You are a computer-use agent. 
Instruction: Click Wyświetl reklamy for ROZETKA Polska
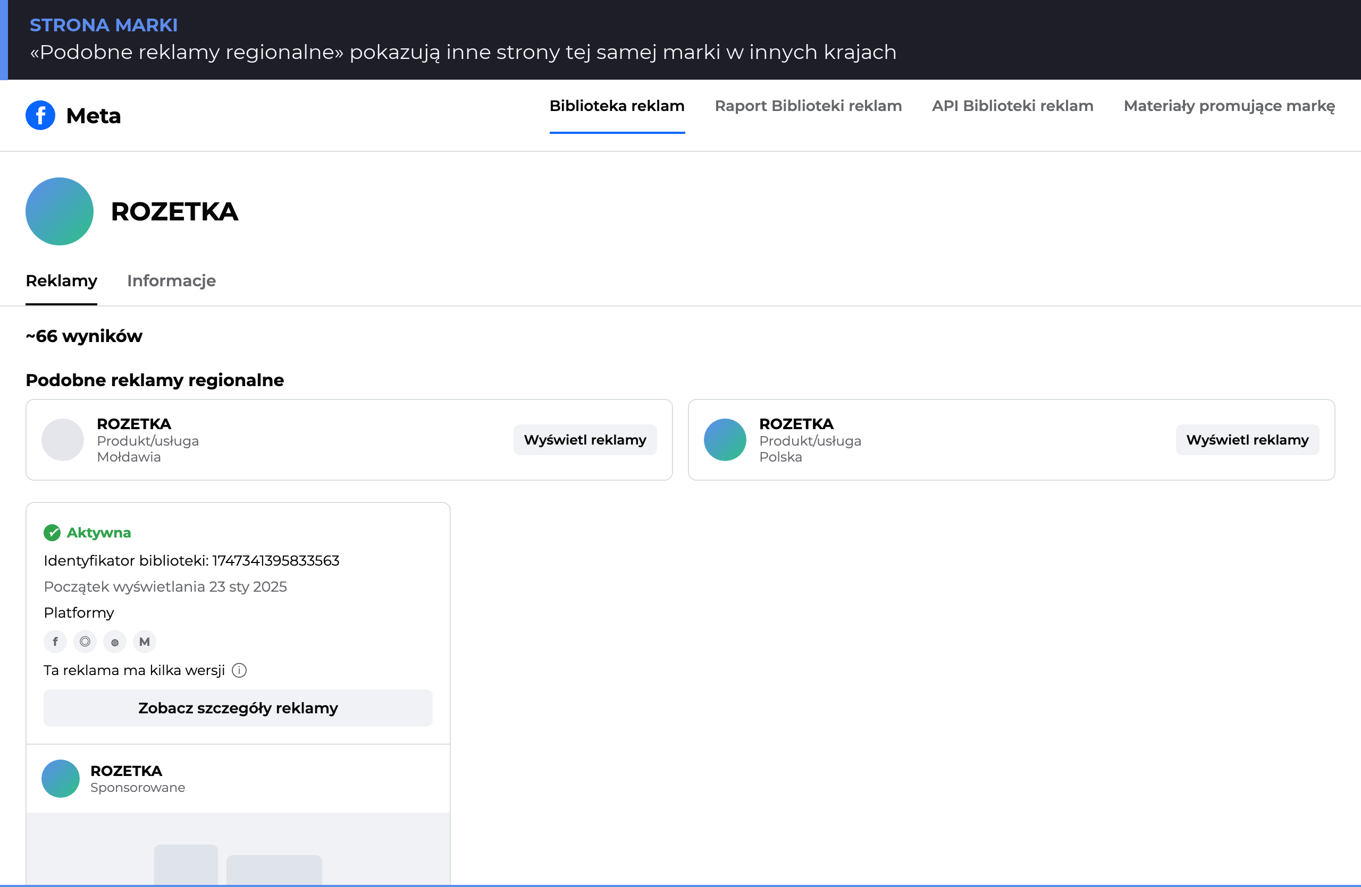[1247, 440]
